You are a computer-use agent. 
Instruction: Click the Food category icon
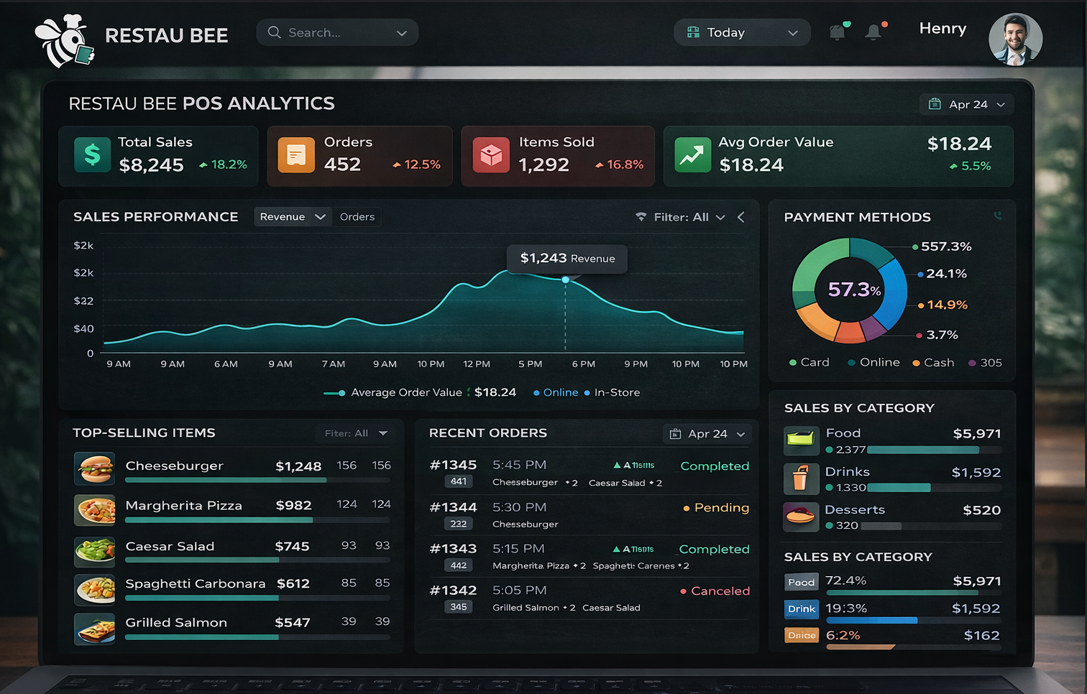pyautogui.click(x=802, y=440)
